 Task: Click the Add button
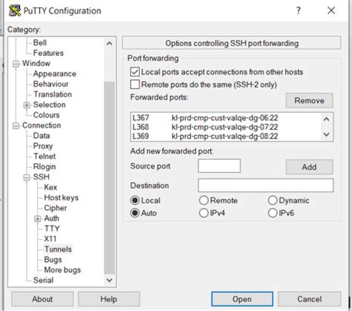pyautogui.click(x=309, y=167)
